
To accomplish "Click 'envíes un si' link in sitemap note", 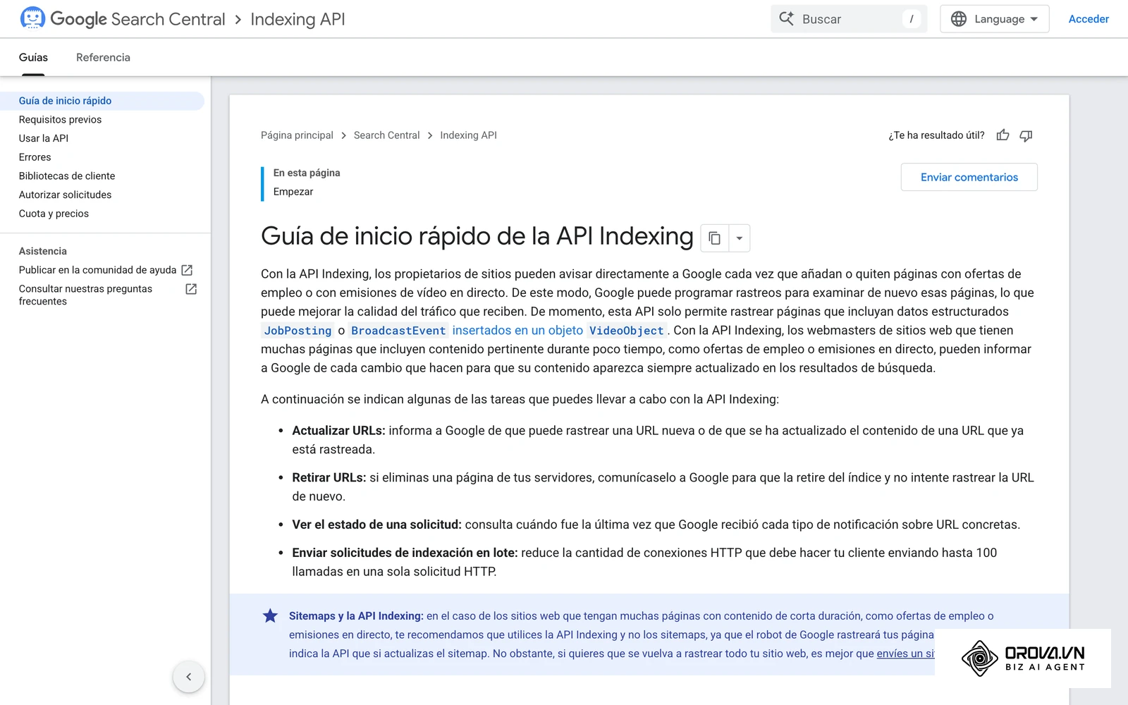I will click(905, 654).
